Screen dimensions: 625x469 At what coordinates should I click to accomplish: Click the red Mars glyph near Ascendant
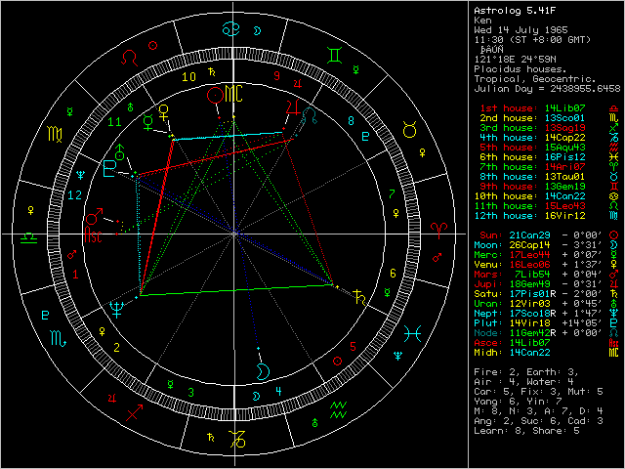tap(96, 217)
